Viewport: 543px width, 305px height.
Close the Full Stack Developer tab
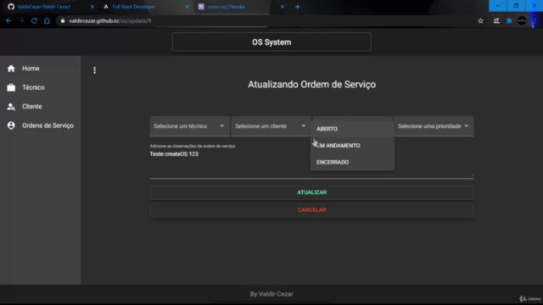pos(188,7)
